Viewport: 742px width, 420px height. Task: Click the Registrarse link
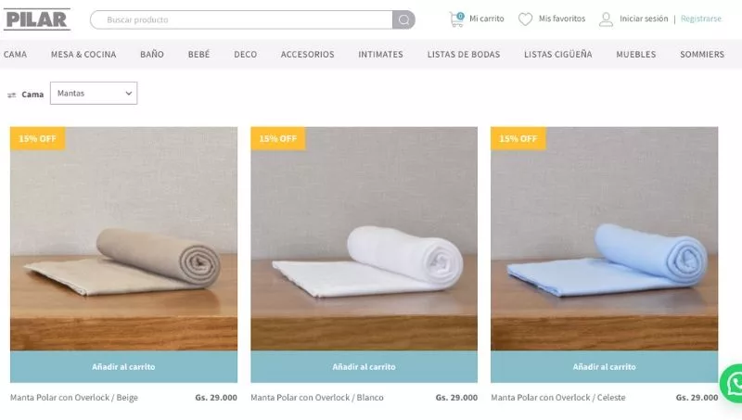(x=701, y=19)
